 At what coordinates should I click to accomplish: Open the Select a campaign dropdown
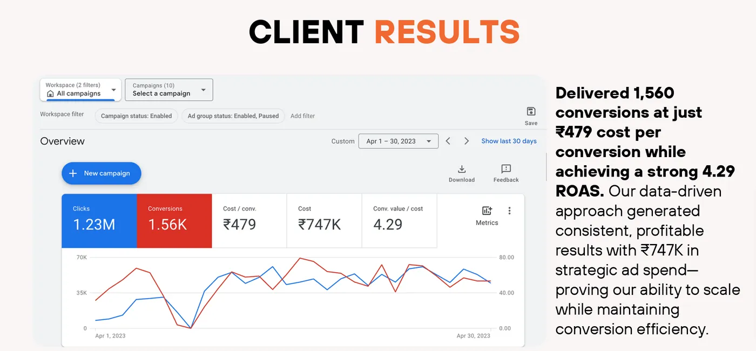[169, 90]
